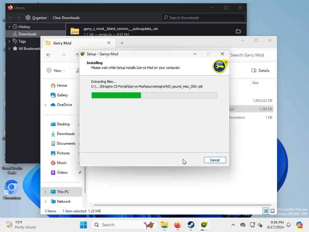Image resolution: width=309 pixels, height=232 pixels.
Task: Click the Explorer horizontal scrollbar
Action: coord(182,205)
